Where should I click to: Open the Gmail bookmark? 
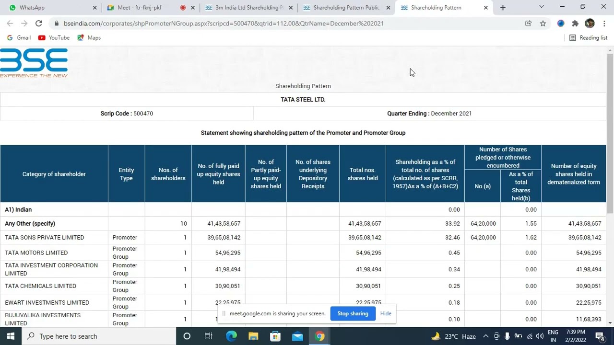point(19,38)
